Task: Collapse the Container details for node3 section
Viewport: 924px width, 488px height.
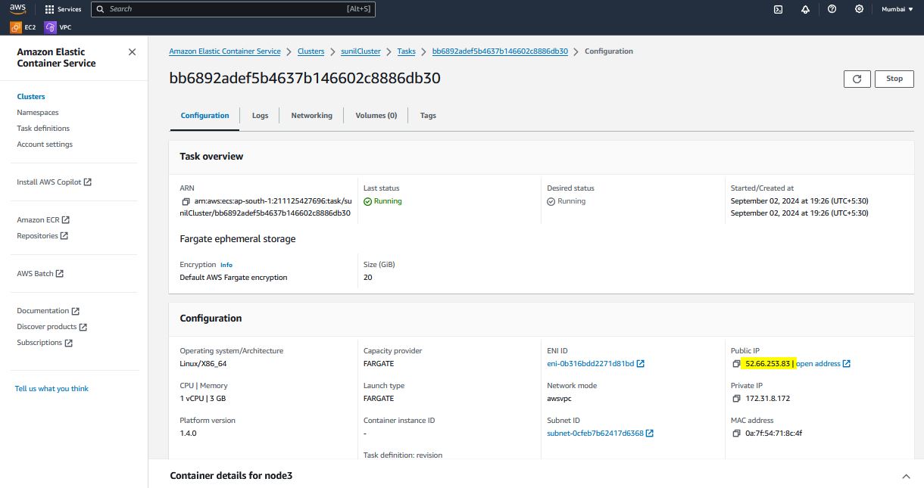Action: click(x=906, y=476)
